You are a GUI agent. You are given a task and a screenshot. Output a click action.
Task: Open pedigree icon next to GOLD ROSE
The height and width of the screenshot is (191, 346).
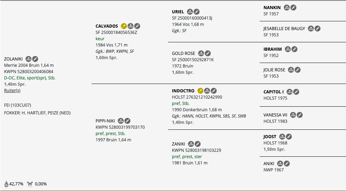tap(201, 53)
